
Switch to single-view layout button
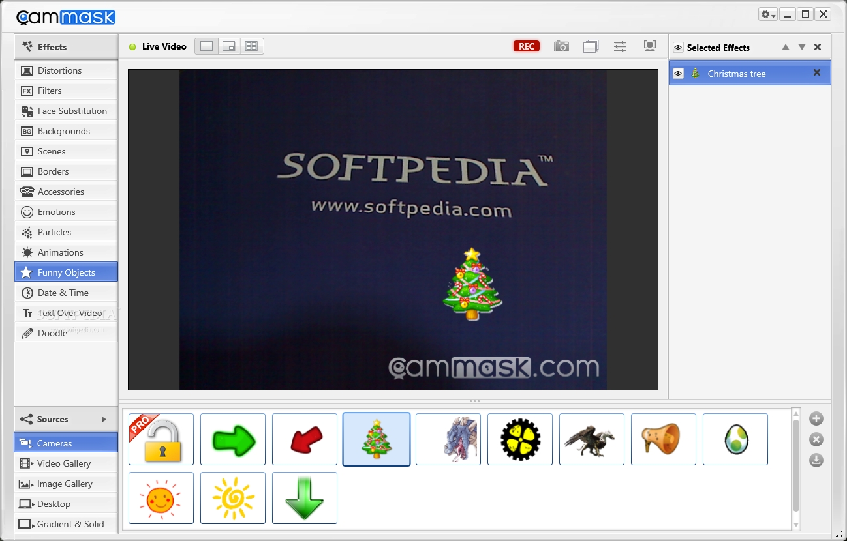pos(206,46)
